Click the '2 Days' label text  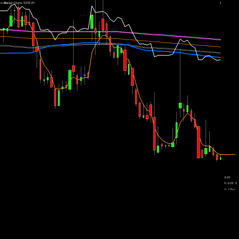coord(231,189)
